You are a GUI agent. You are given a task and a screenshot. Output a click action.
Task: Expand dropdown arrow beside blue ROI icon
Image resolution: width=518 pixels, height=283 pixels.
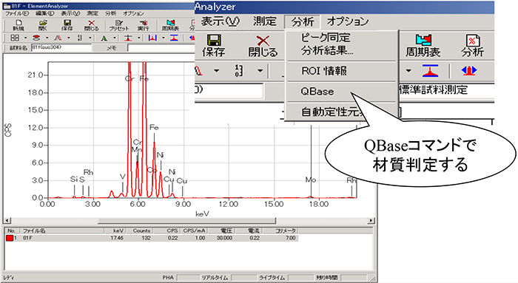(164, 38)
